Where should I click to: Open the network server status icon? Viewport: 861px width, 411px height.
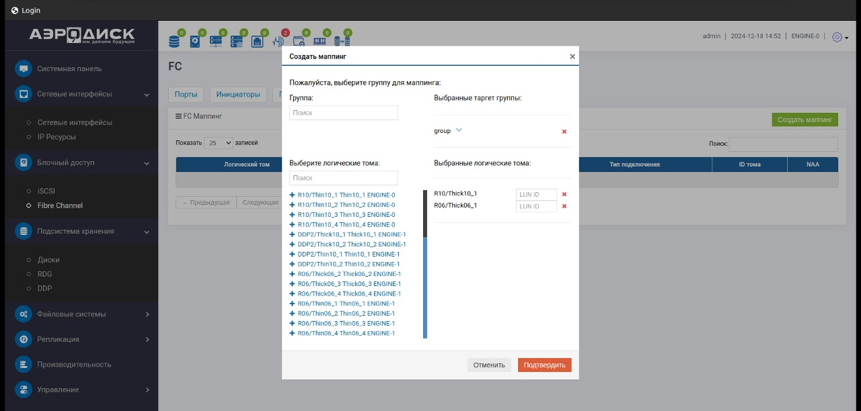click(216, 42)
